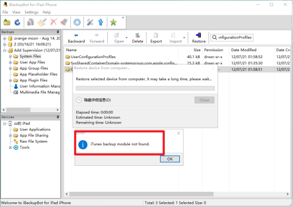Click the Backups panel horizontal scrollbar
This screenshot has width=293, height=207.
coord(19,110)
